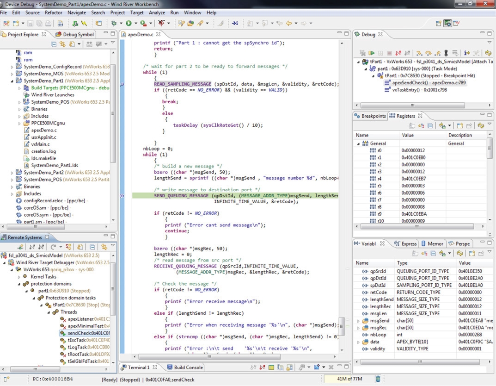The image size is (496, 386).
Task: Open the Refactor menu
Action: (54, 12)
